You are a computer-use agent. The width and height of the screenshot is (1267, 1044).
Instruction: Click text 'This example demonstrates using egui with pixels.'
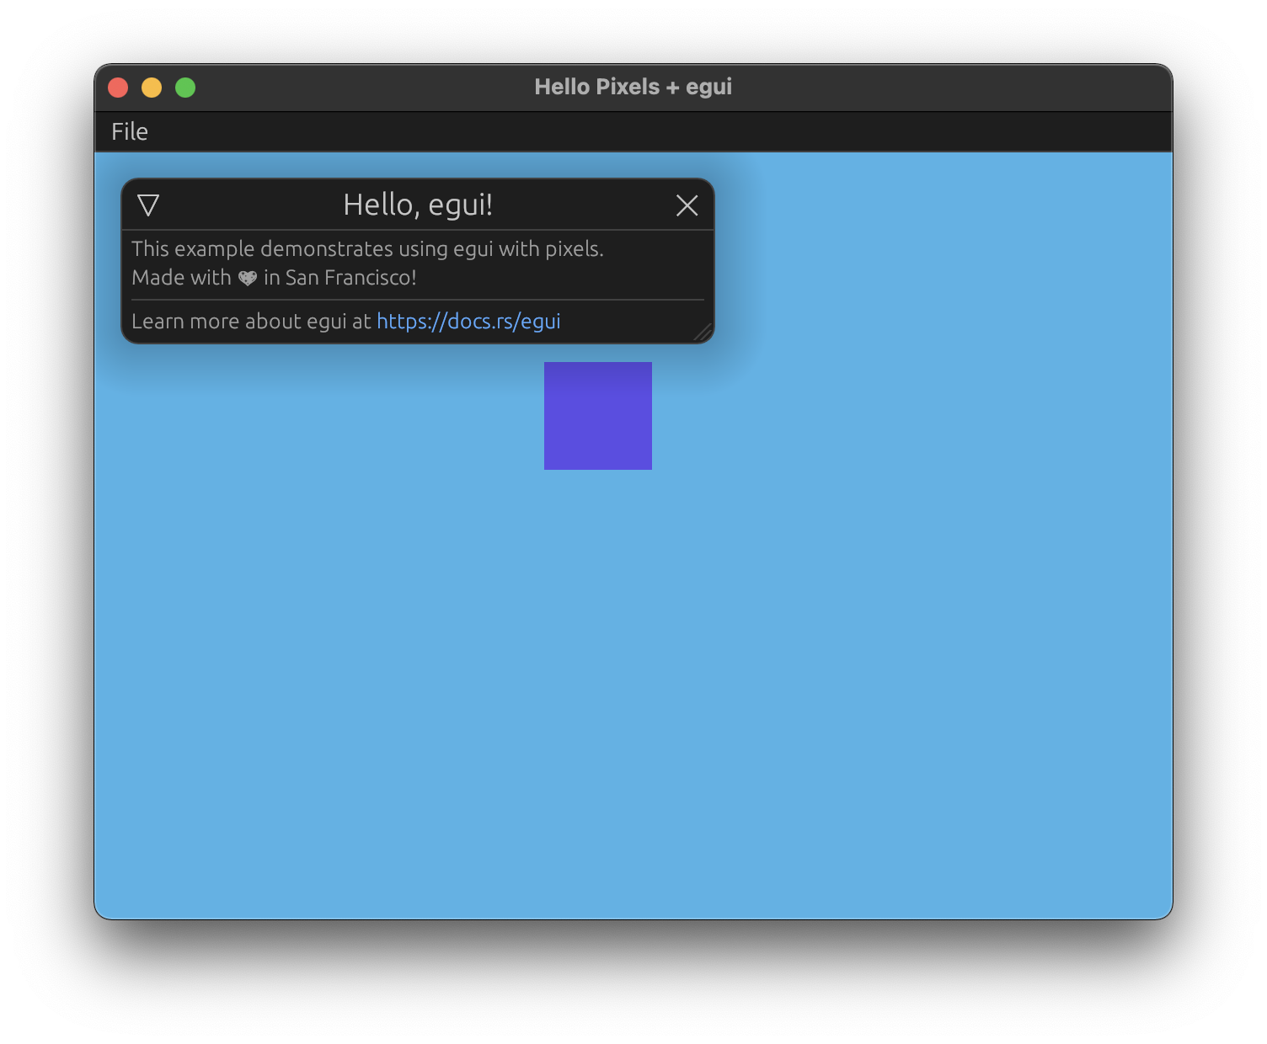click(x=367, y=249)
